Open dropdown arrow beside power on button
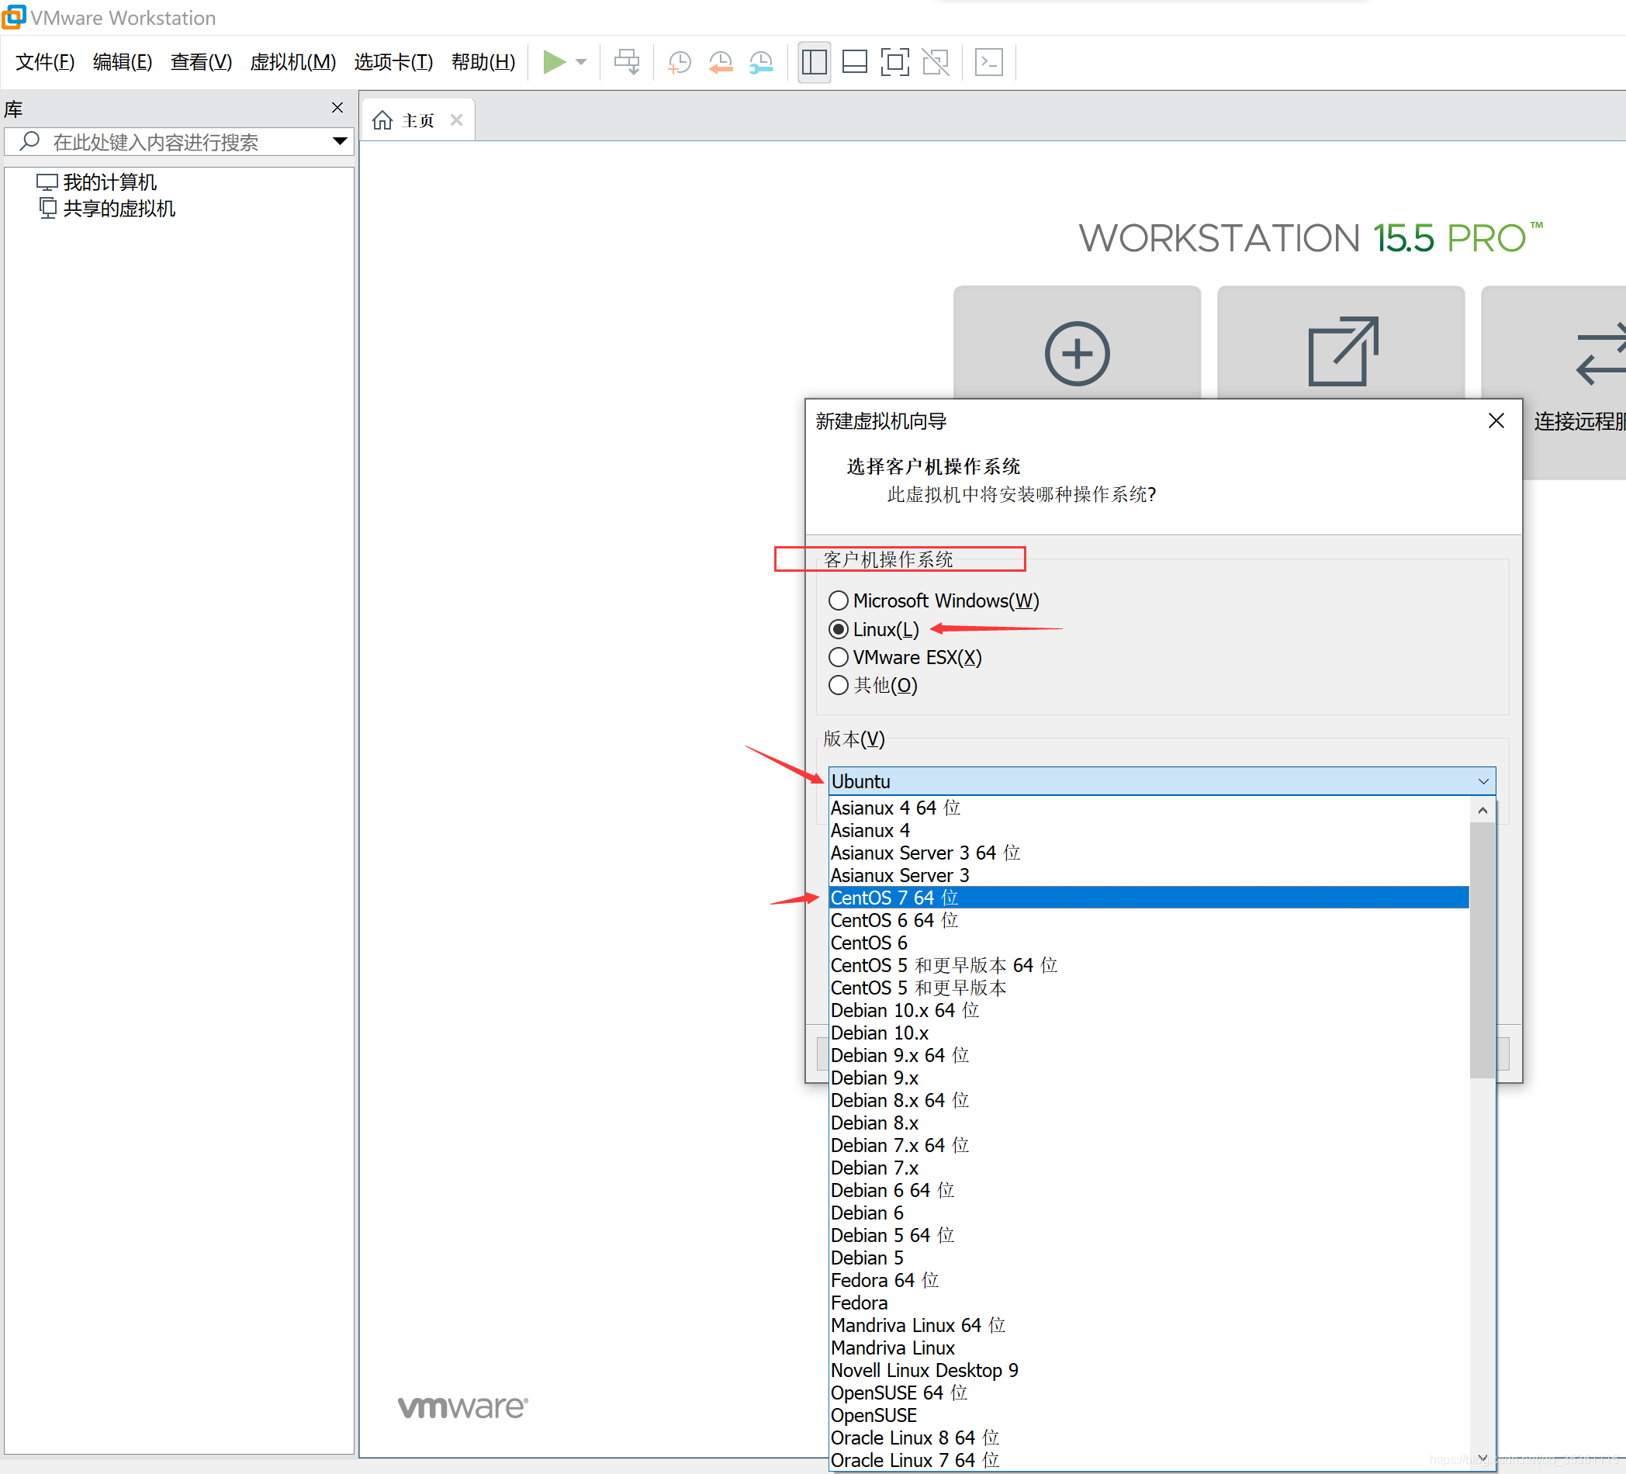Viewport: 1626px width, 1474px height. point(581,62)
